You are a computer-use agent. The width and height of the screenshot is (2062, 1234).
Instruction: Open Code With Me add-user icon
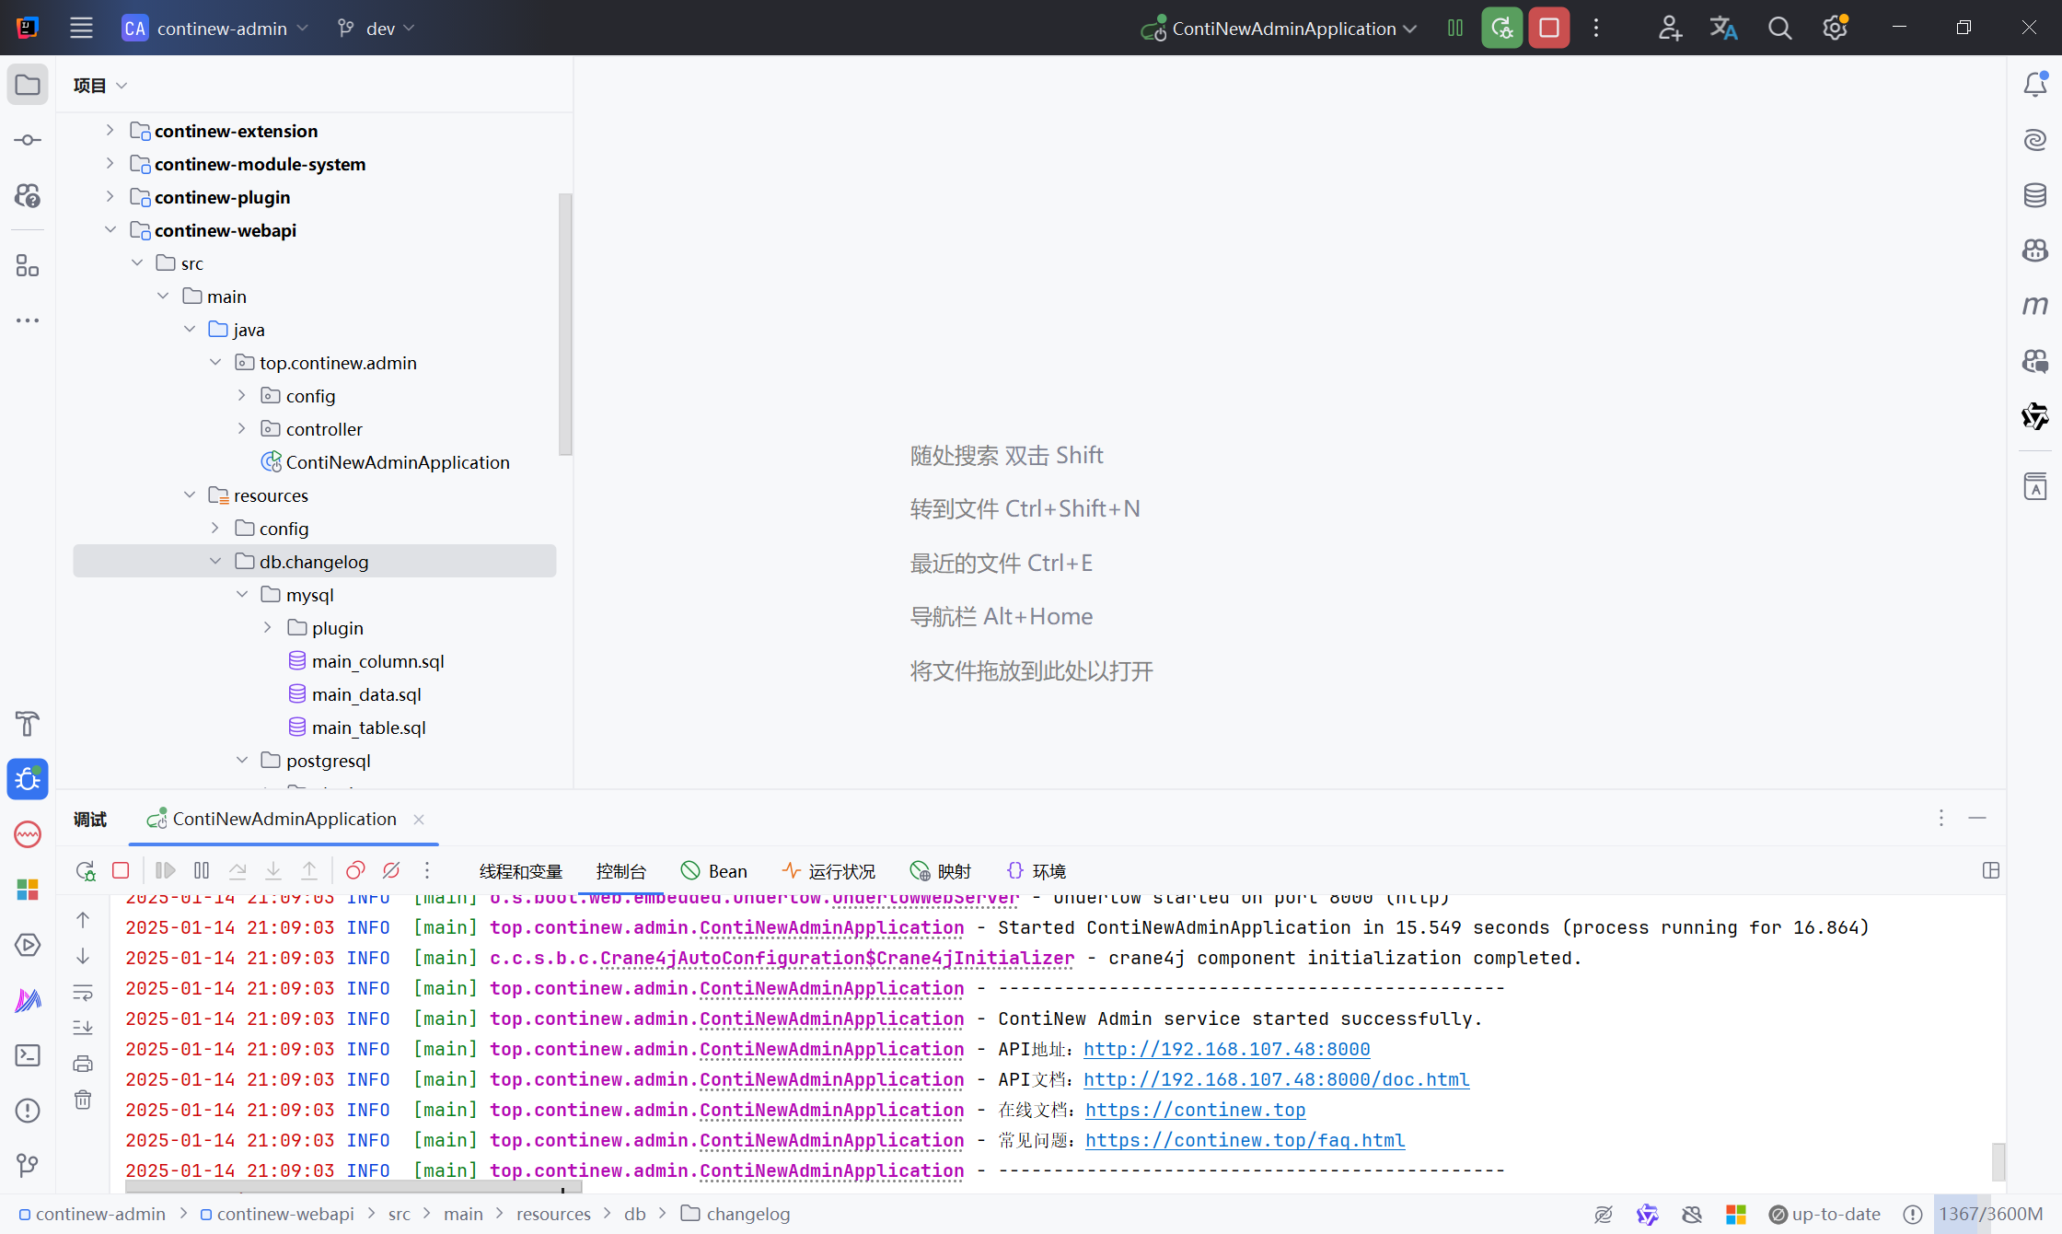coord(1670,28)
